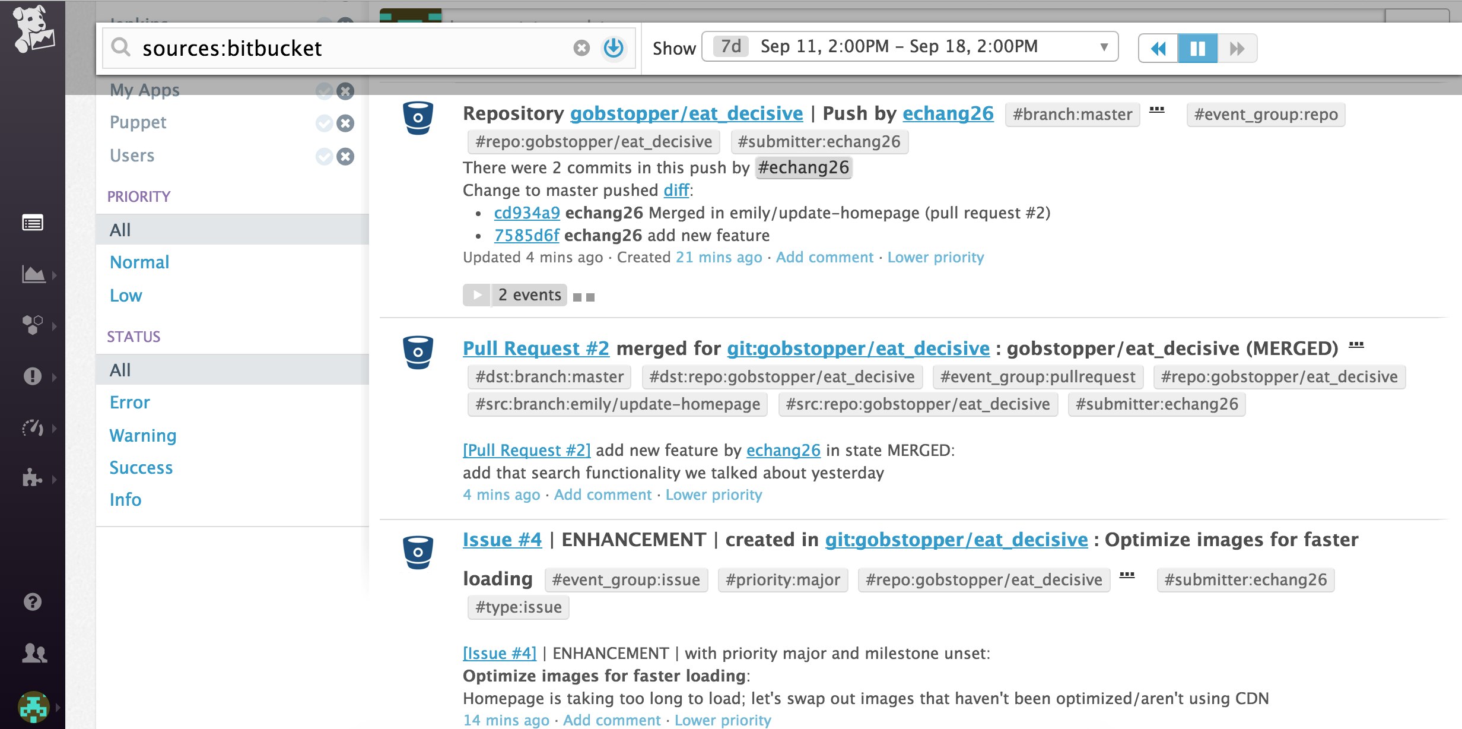
Task: Toggle the Puppet source checkmark
Action: [x=324, y=123]
